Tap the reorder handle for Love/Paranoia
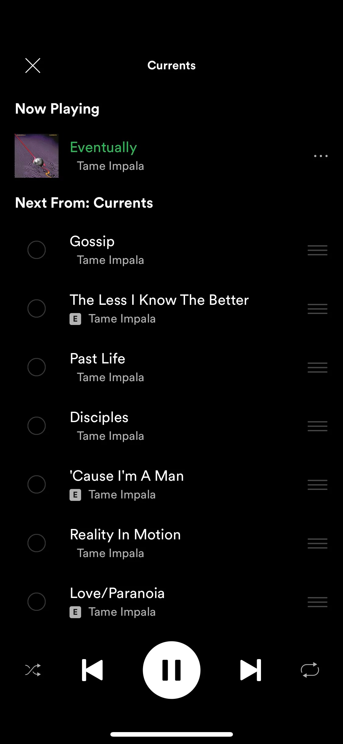This screenshot has height=744, width=343. coord(317,602)
